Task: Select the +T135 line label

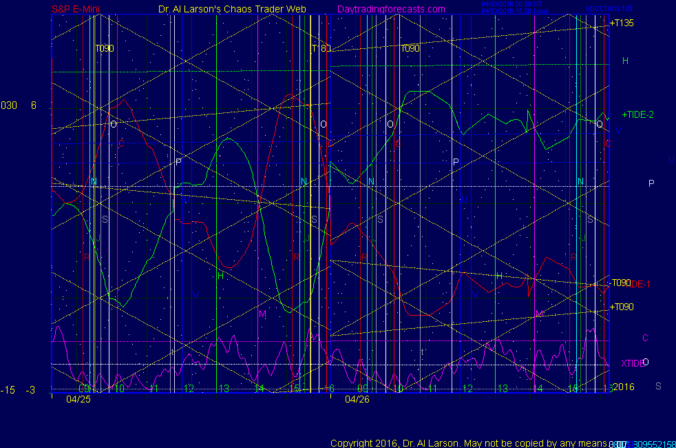Action: pyautogui.click(x=622, y=23)
